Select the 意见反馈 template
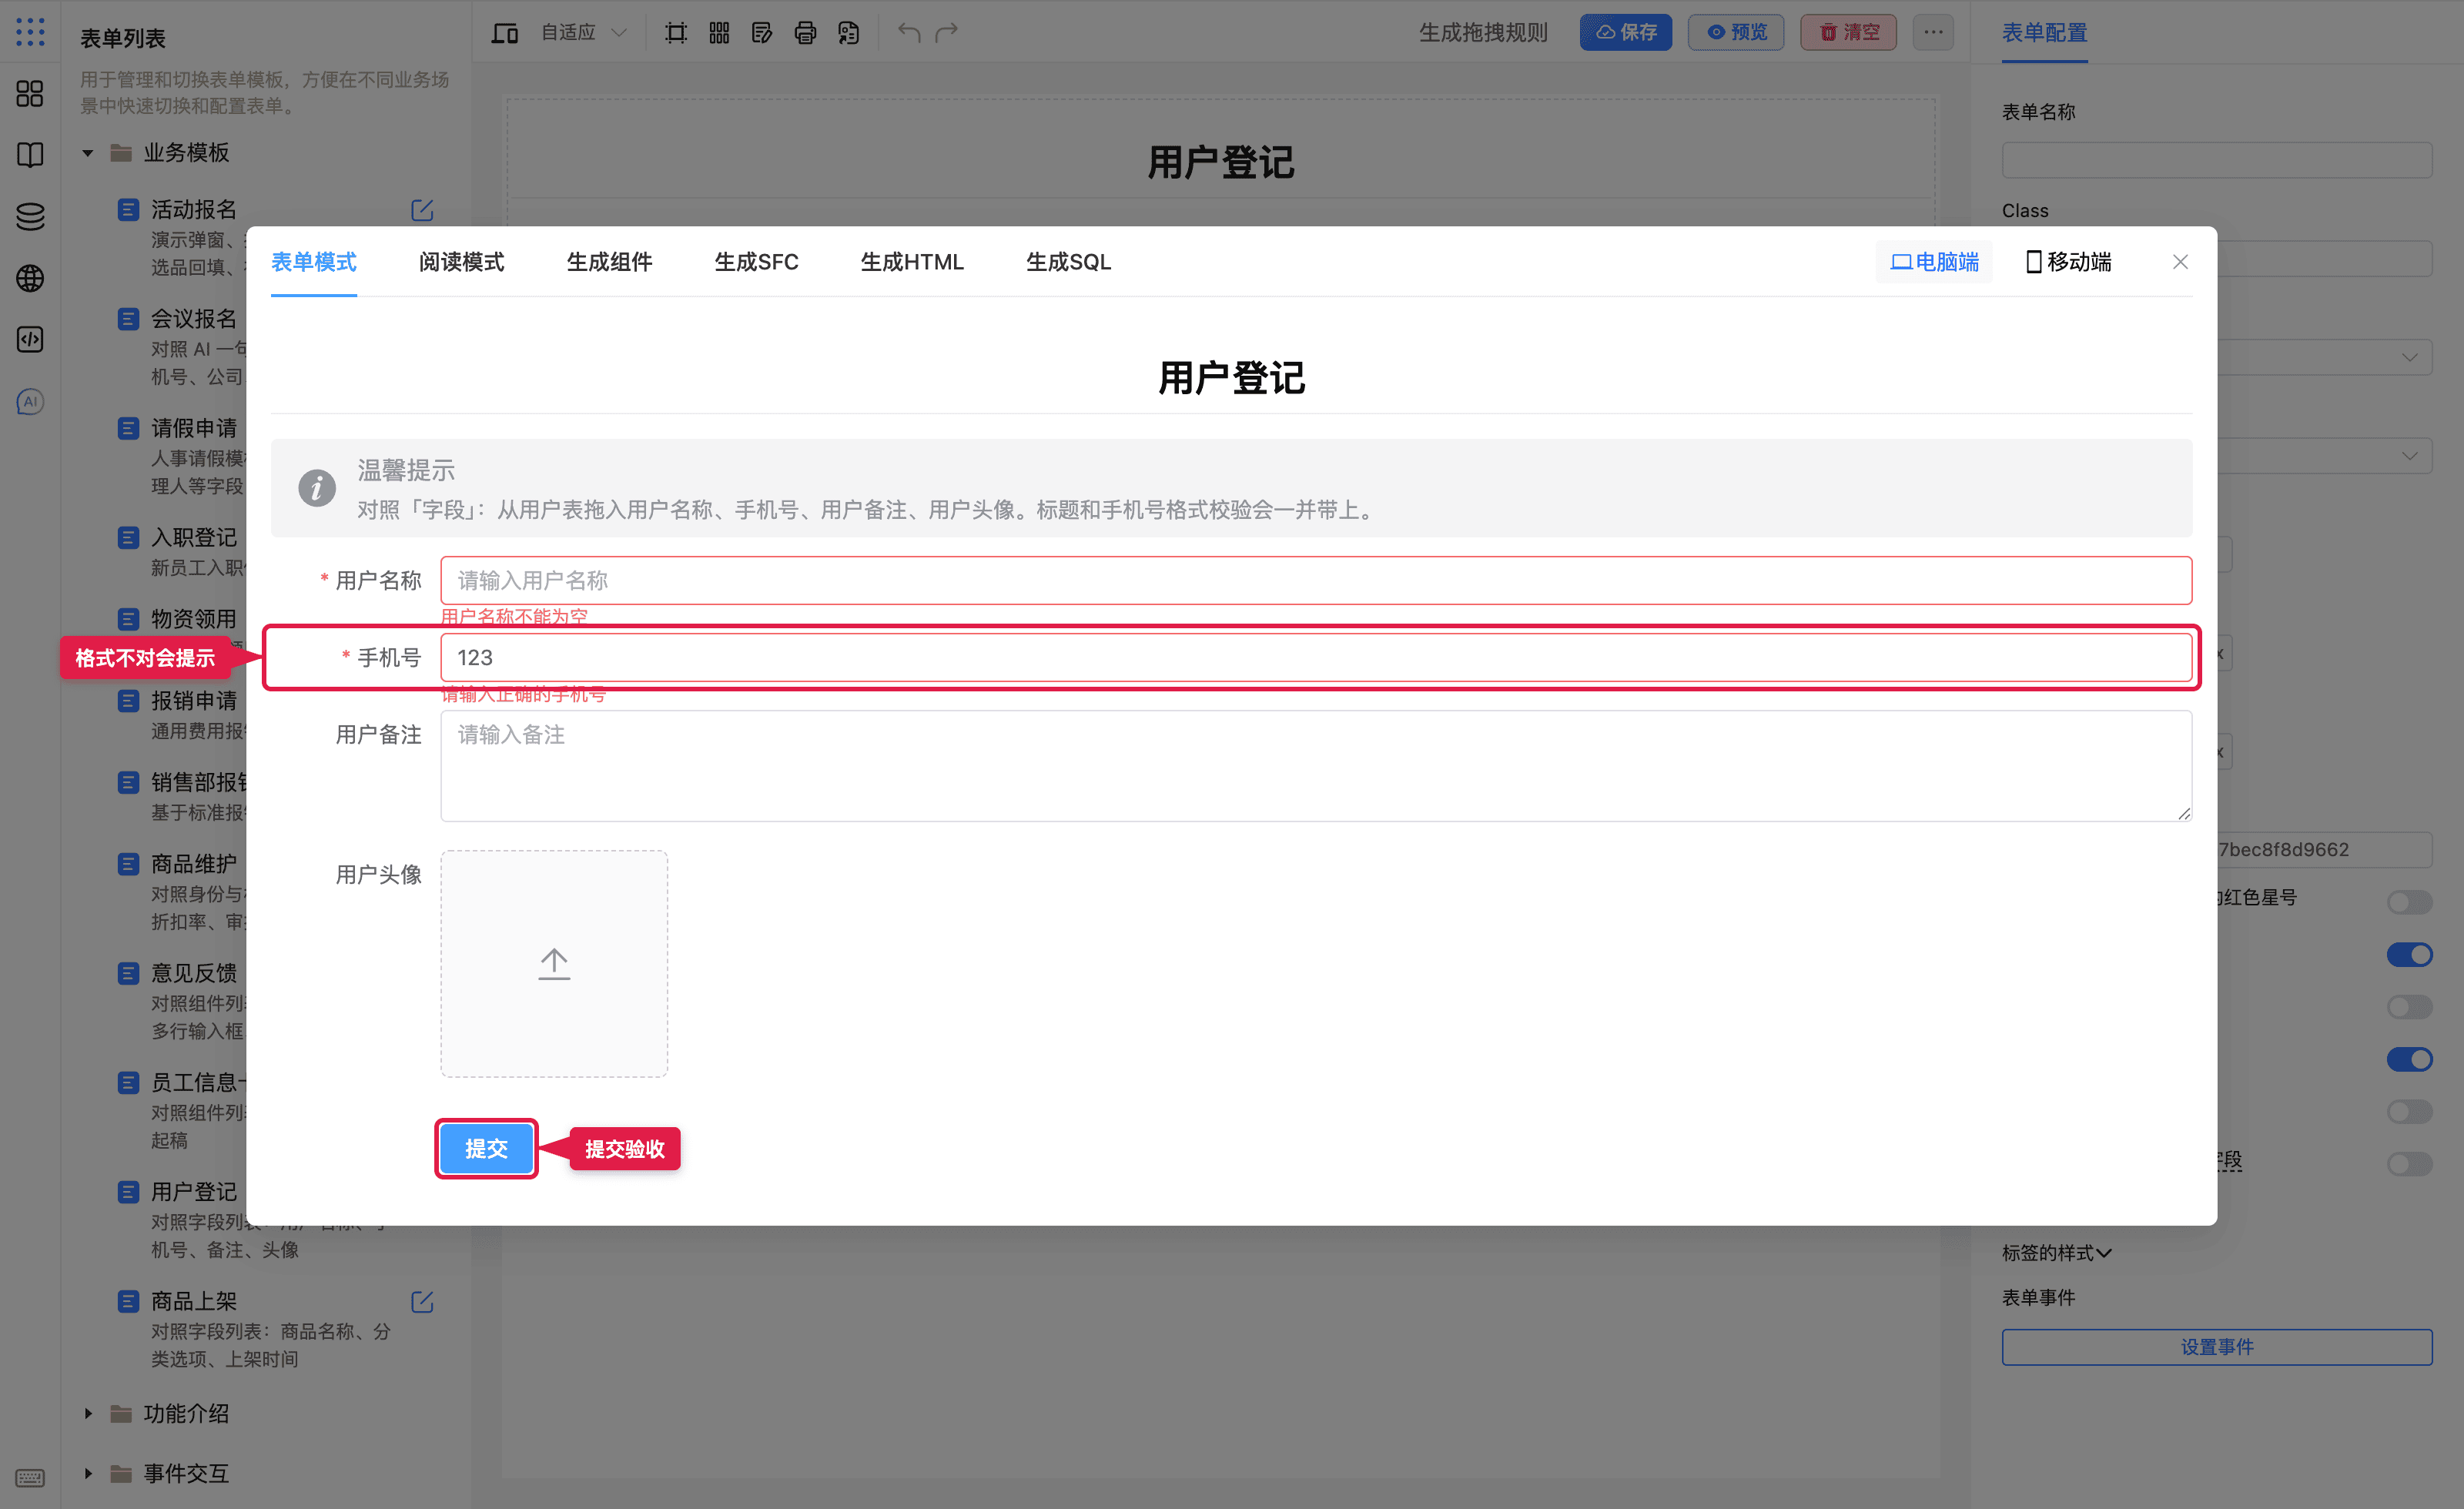 coord(194,973)
